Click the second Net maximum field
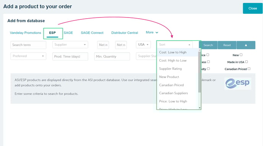 (121, 45)
